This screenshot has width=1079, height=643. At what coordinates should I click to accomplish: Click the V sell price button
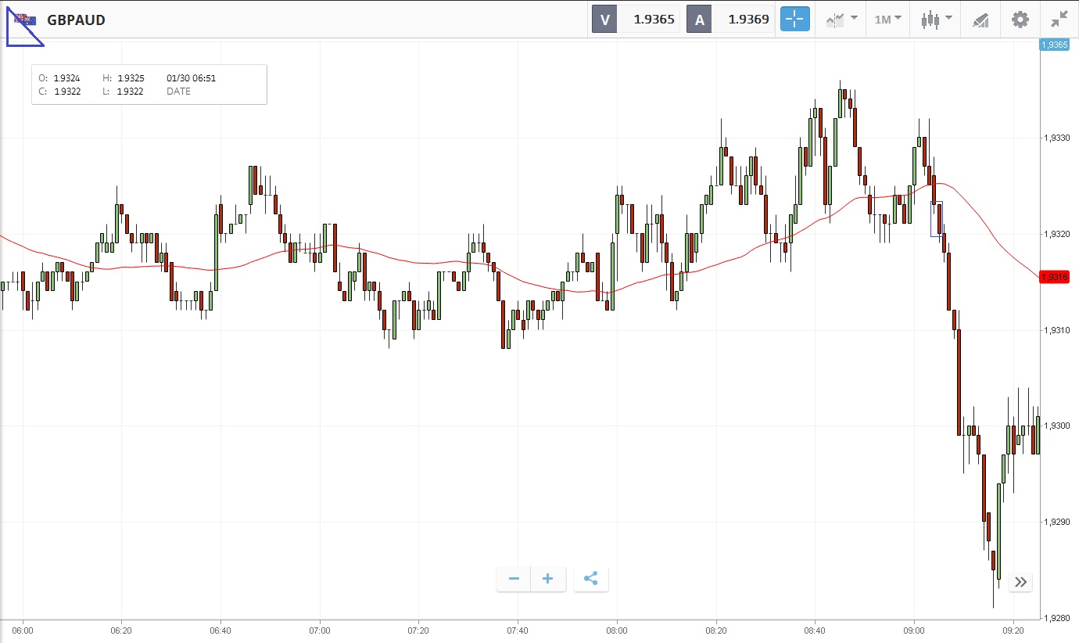(636, 20)
